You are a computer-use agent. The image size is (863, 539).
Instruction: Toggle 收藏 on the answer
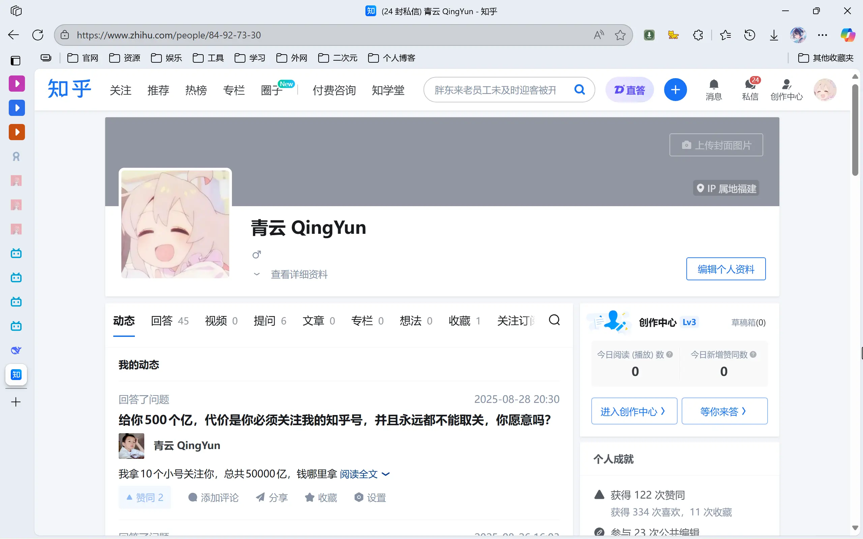[x=321, y=497]
